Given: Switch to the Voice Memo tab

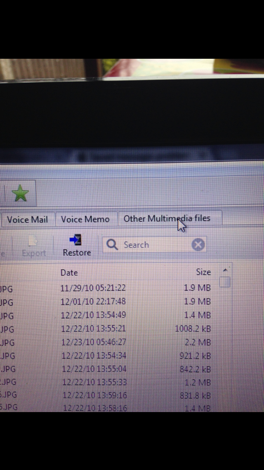Looking at the screenshot, I should tap(85, 219).
